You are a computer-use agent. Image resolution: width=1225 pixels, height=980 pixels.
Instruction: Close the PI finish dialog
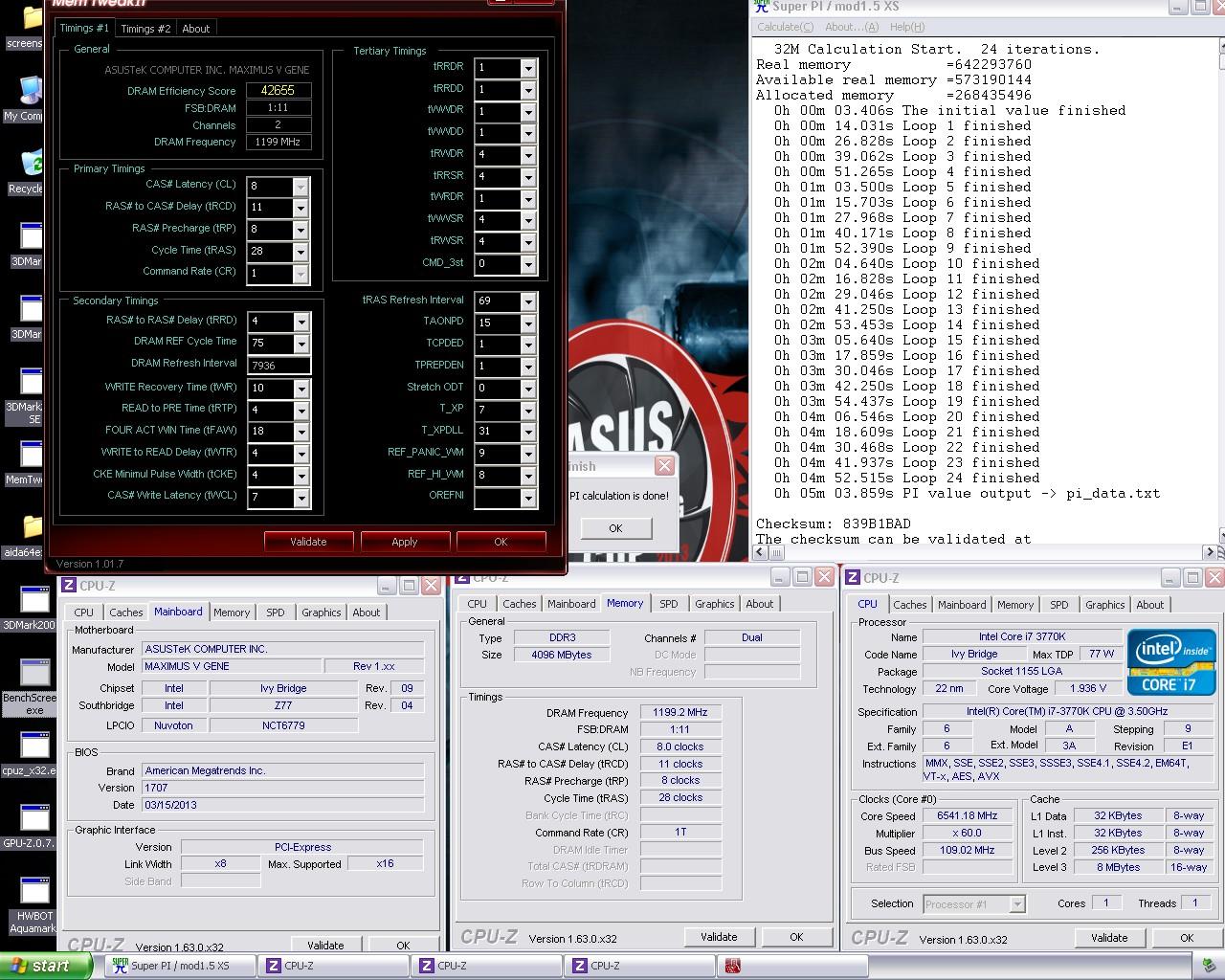(664, 466)
